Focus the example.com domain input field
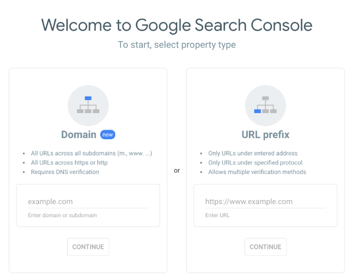 88,202
